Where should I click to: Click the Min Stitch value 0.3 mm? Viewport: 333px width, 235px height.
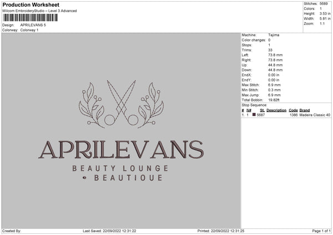274,90
